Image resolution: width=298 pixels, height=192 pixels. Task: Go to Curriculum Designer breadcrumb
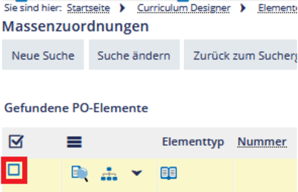pyautogui.click(x=184, y=8)
